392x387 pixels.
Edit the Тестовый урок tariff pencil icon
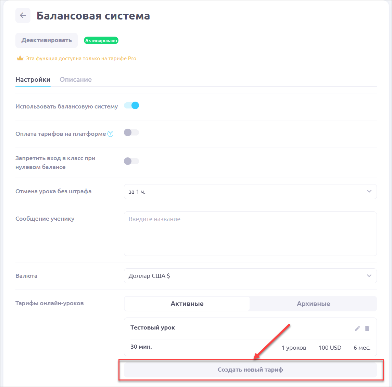pos(357,328)
